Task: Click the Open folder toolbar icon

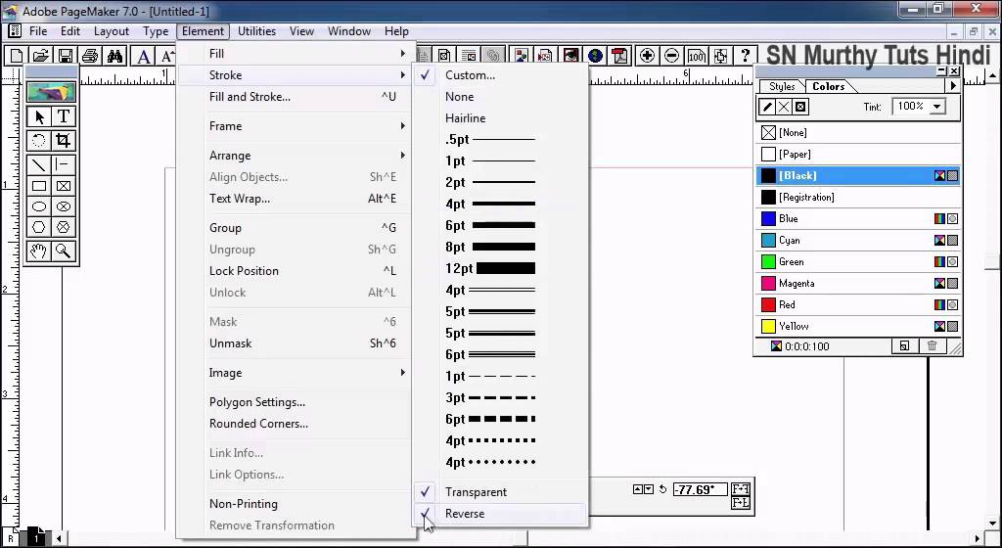Action: pyautogui.click(x=40, y=56)
